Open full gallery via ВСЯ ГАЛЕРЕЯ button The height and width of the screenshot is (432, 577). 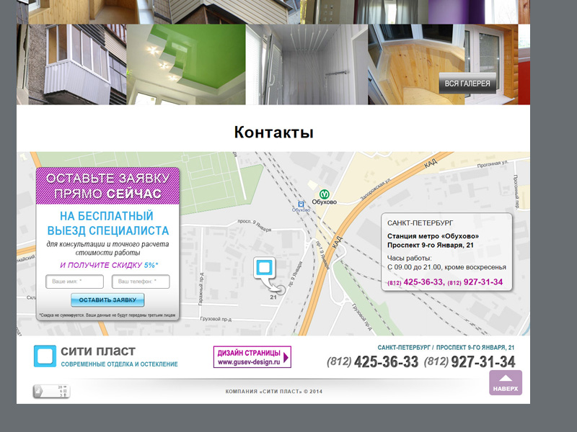[467, 84]
